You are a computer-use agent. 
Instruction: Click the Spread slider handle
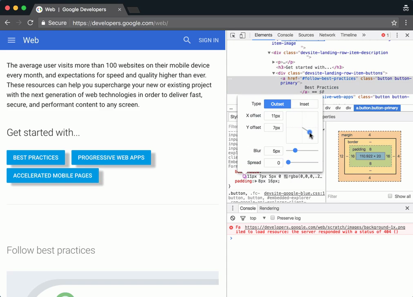point(288,162)
